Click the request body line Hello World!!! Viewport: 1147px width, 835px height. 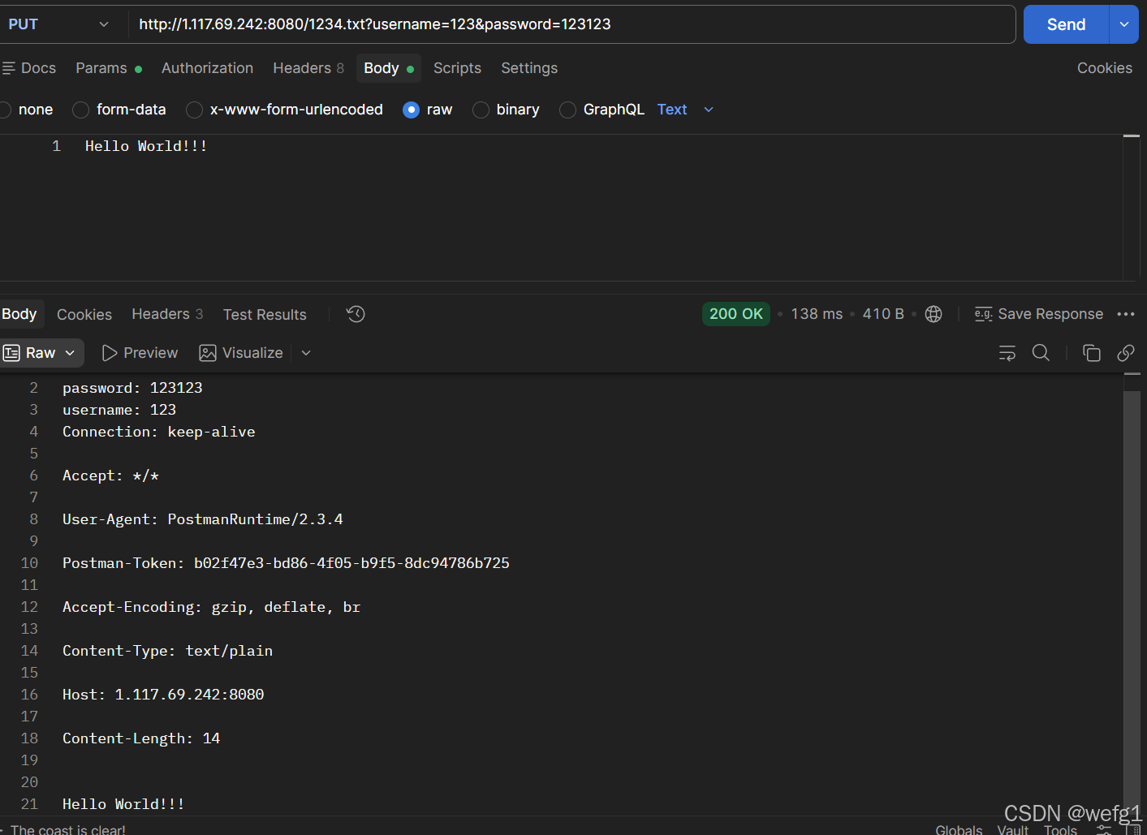146,146
